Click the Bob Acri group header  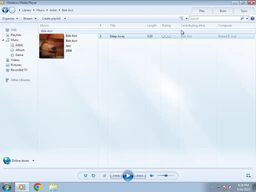(47, 31)
